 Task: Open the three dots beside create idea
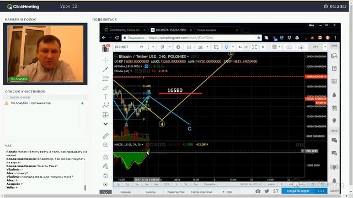point(321,191)
